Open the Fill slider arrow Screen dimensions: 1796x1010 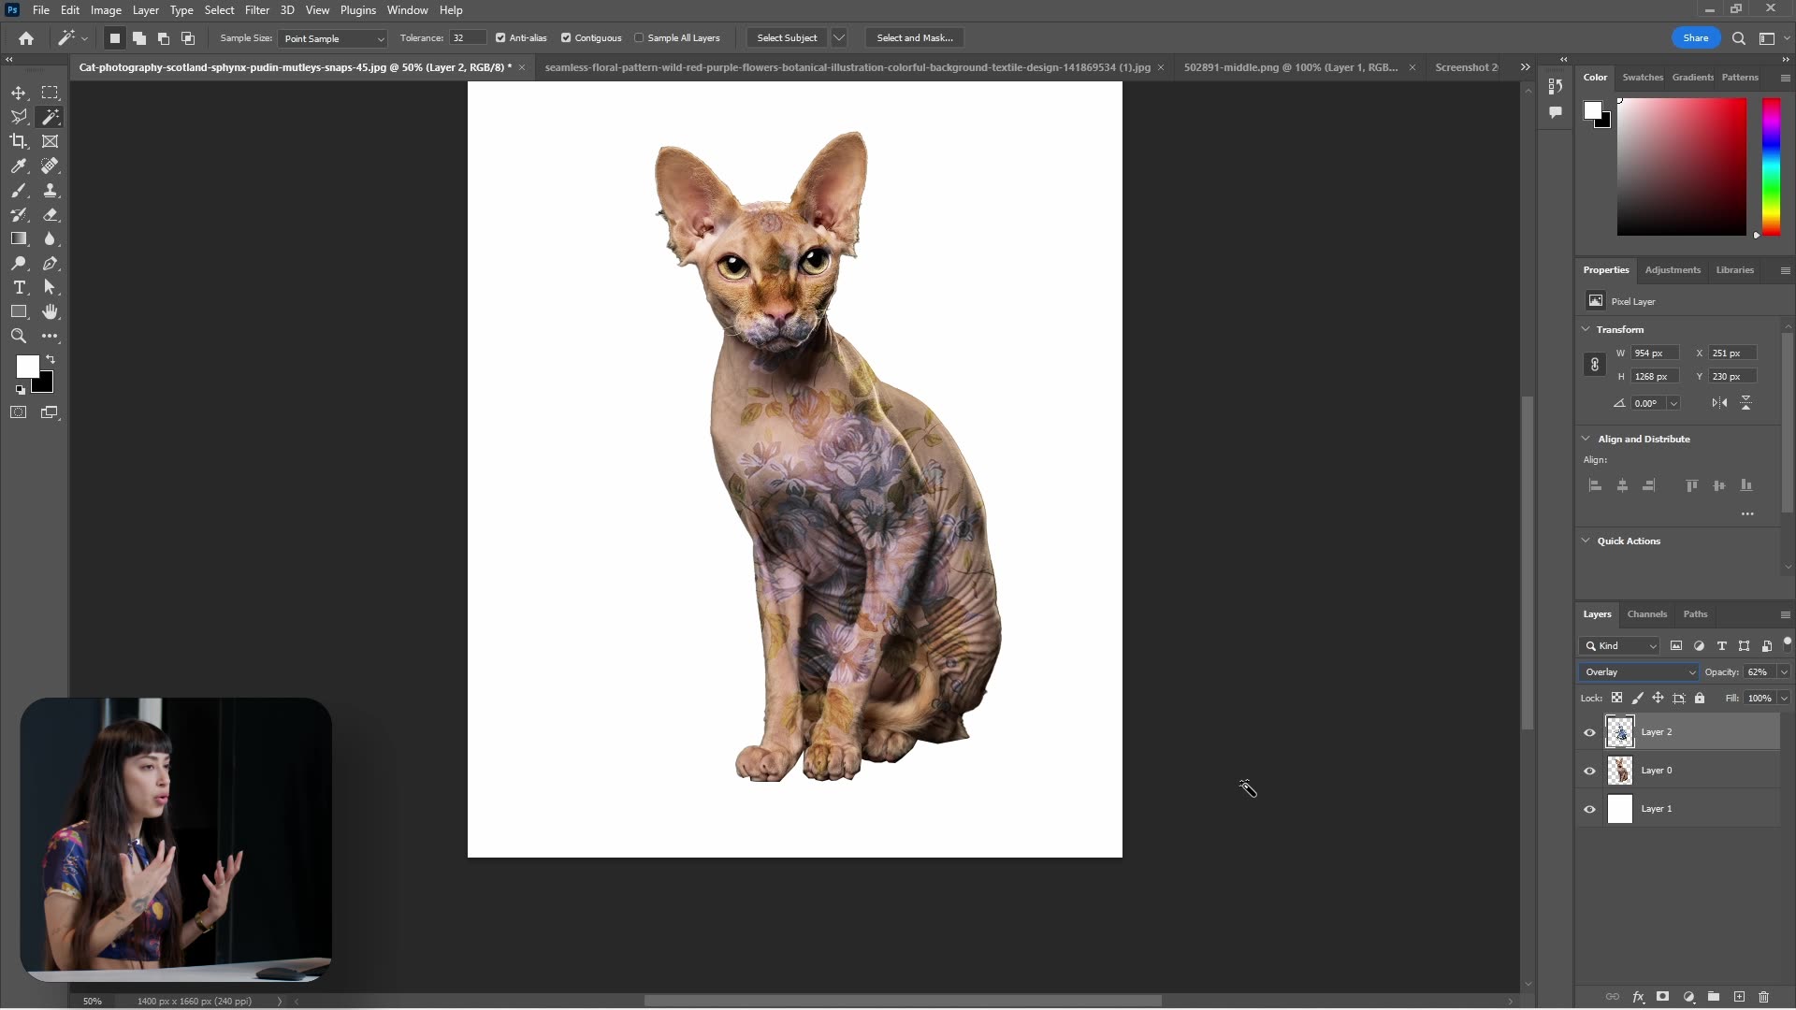point(1784,698)
